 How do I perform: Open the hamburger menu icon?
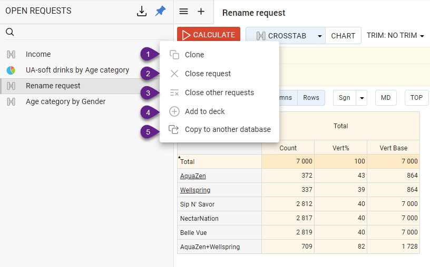(x=184, y=12)
